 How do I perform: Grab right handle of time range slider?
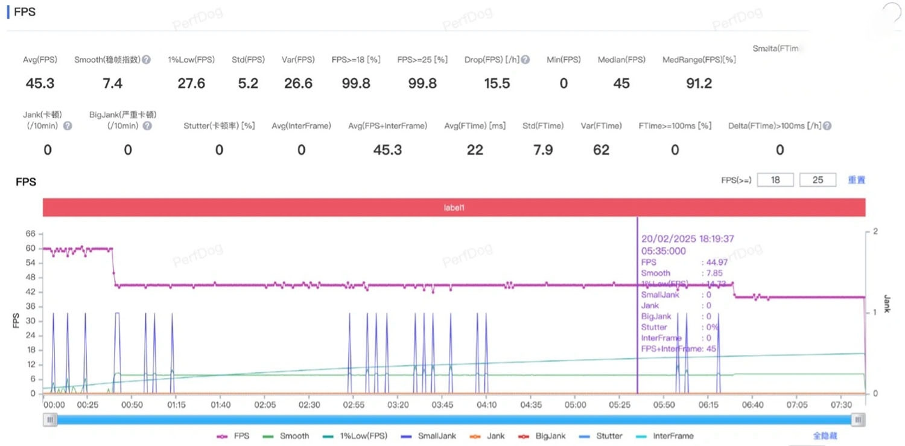(x=858, y=419)
